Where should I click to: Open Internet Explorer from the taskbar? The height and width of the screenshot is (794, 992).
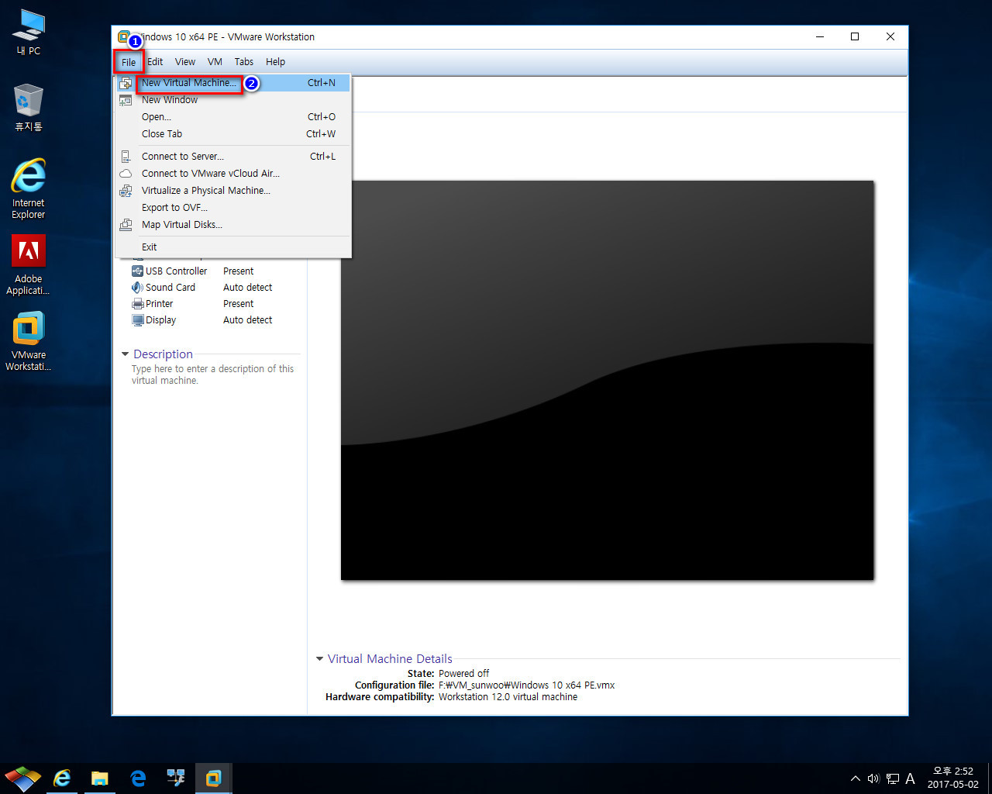pos(62,778)
